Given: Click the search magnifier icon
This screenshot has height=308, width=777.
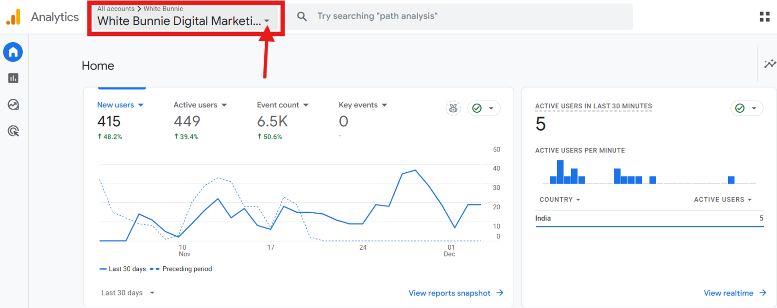Looking at the screenshot, I should tap(302, 17).
